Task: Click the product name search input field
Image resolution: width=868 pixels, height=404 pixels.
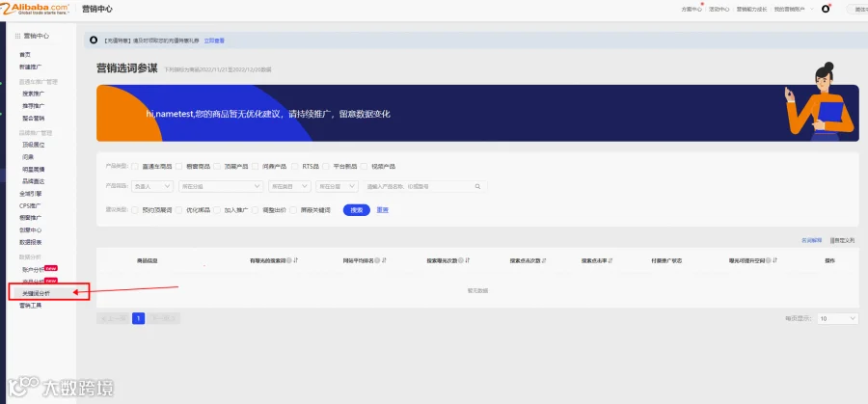Action: 424,187
